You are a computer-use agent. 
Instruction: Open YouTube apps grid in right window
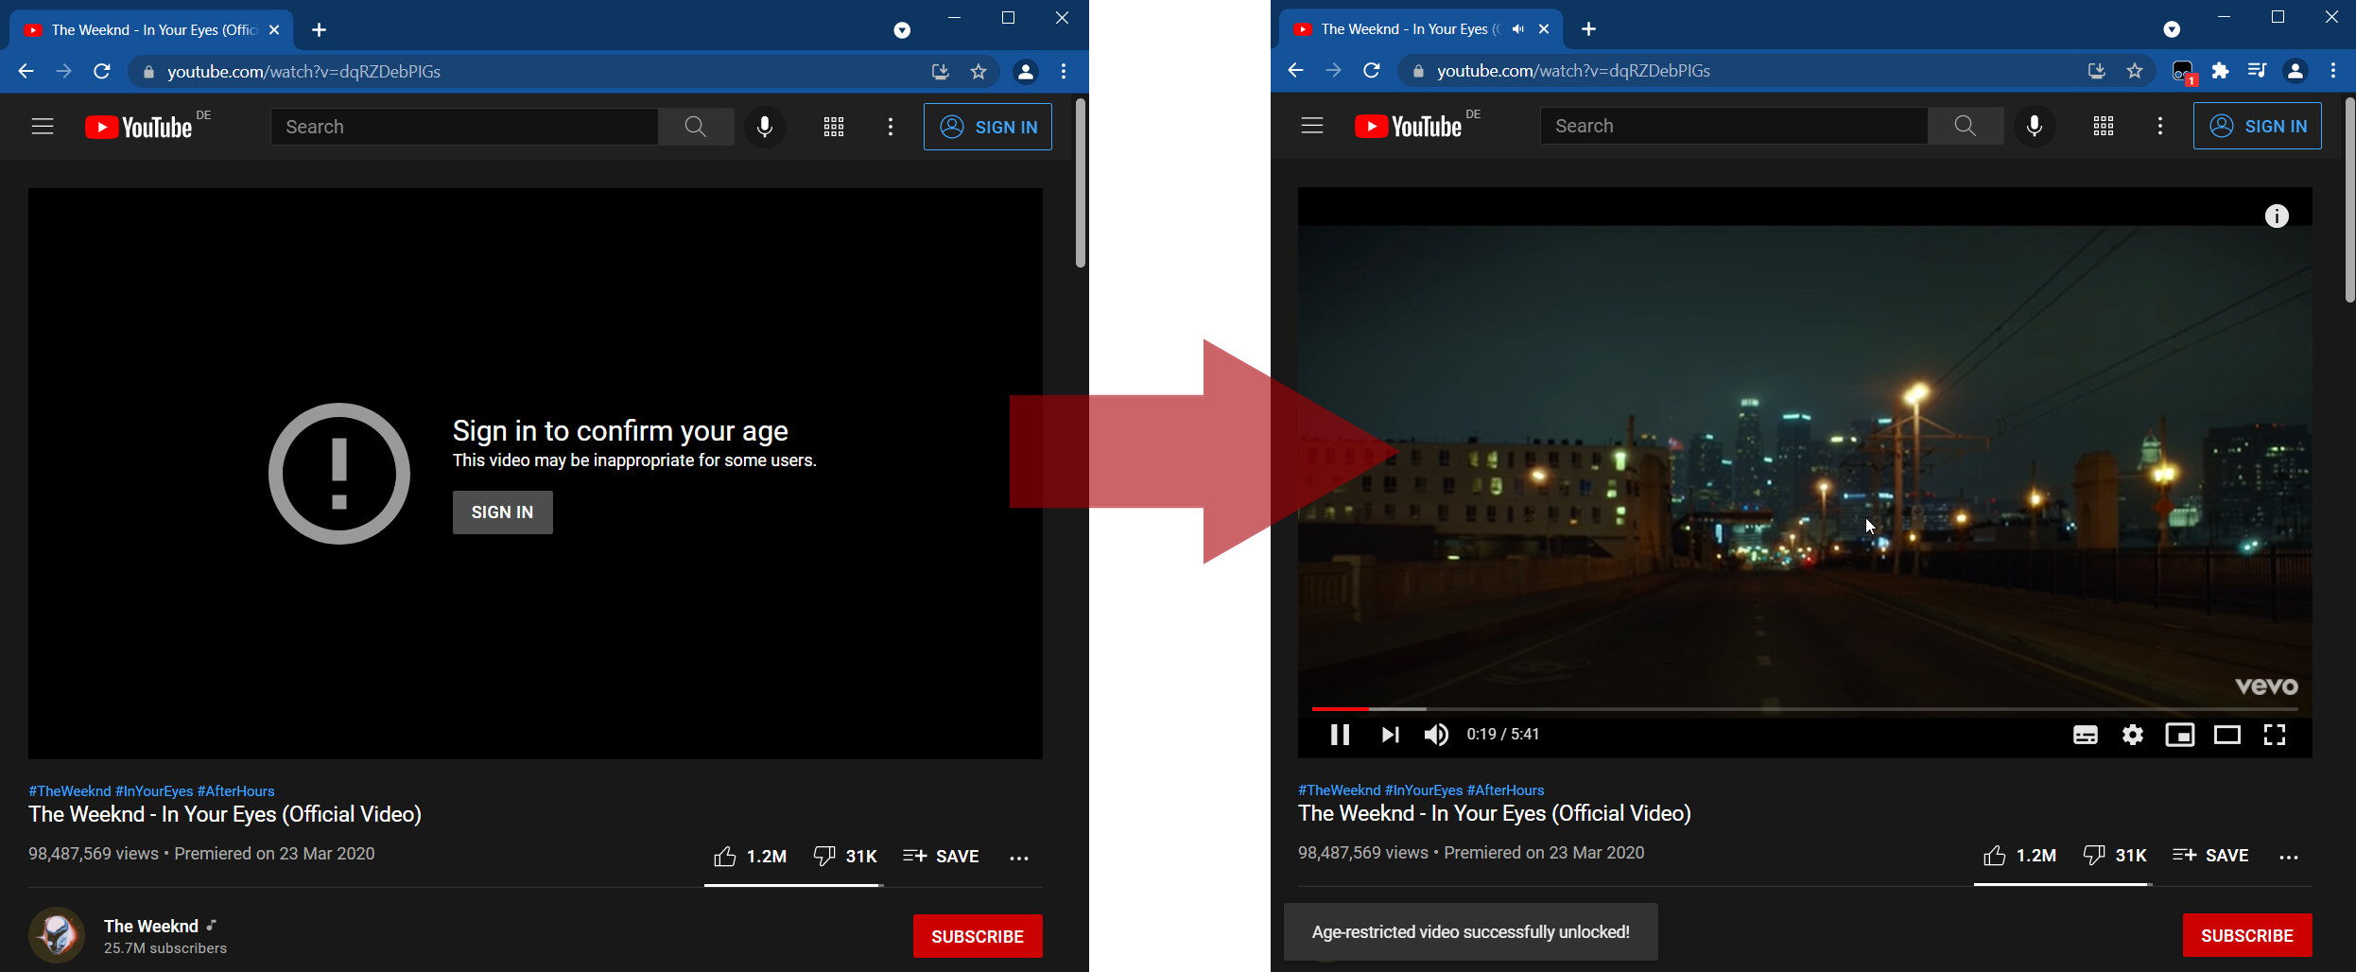pyautogui.click(x=2104, y=126)
